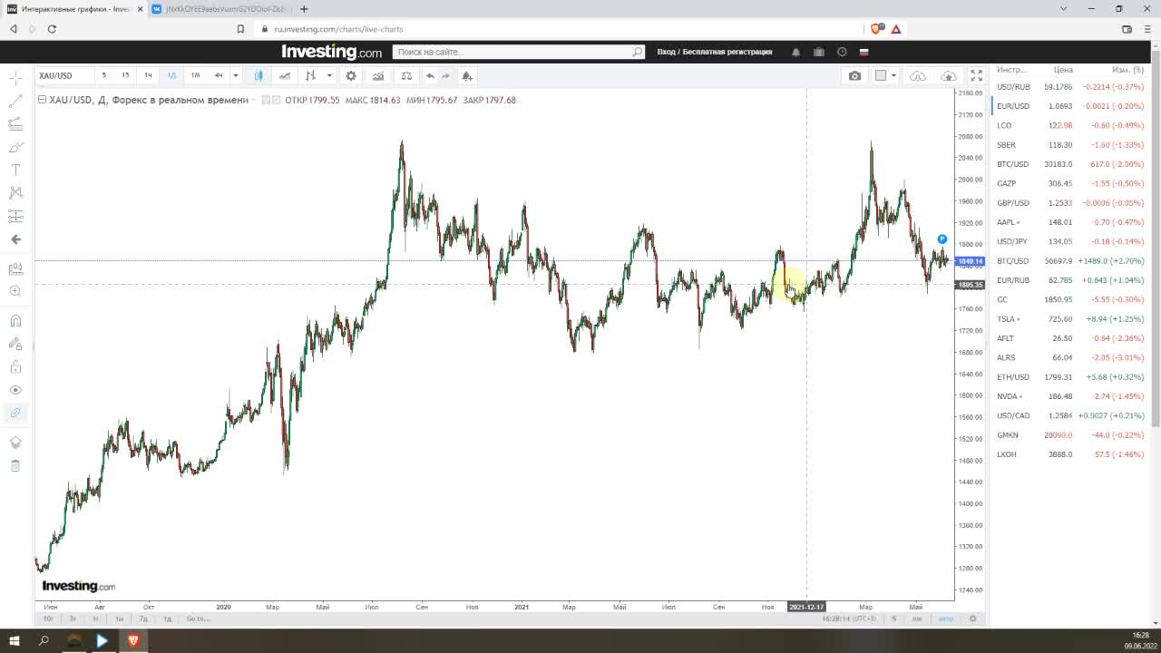Screen dimensions: 1161x653
Task: Undo the last chart action
Action: click(431, 75)
